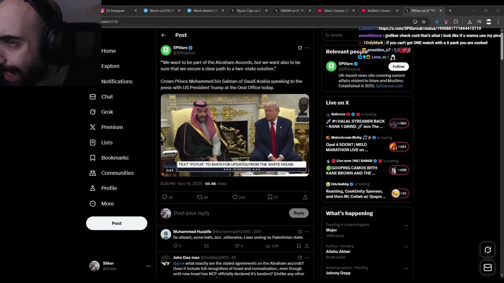This screenshot has width=504, height=283.
Task: Share Muhammad Huzaifa's reply
Action: (x=306, y=246)
